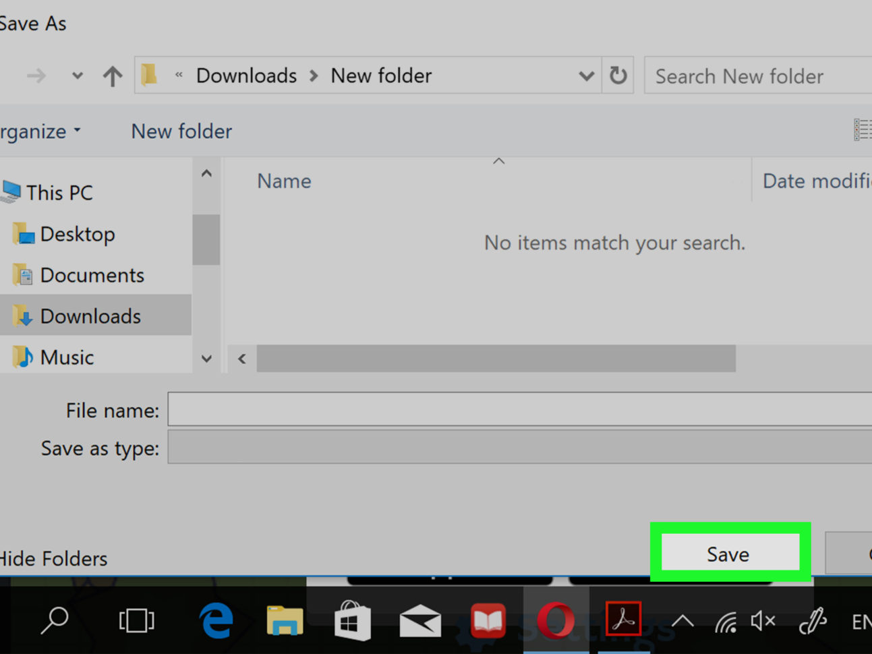Open recent locations history dropdown
The height and width of the screenshot is (654, 872).
coord(77,76)
